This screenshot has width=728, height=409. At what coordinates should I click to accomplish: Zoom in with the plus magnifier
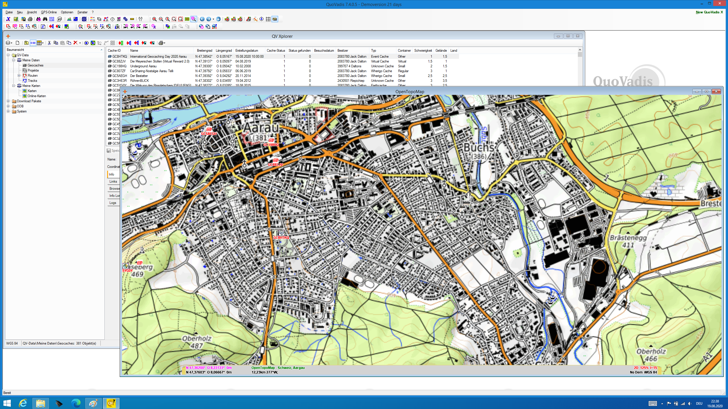pos(154,19)
